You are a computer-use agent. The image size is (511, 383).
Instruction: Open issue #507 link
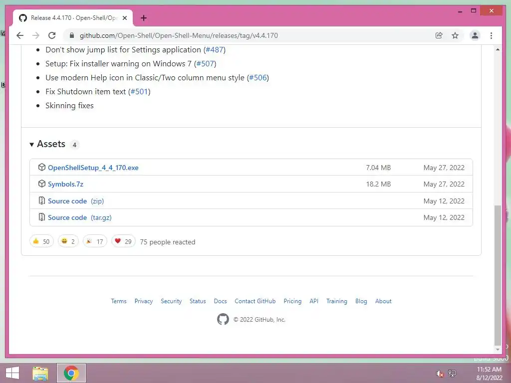[205, 63]
